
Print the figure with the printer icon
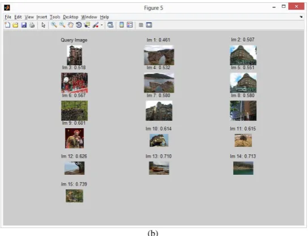32,25
